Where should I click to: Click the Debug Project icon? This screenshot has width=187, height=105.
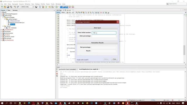coord(50,7)
